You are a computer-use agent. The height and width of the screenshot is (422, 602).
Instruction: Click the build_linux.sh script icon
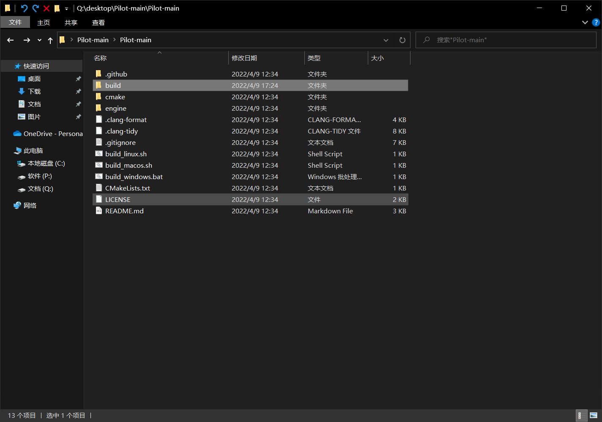pos(99,154)
